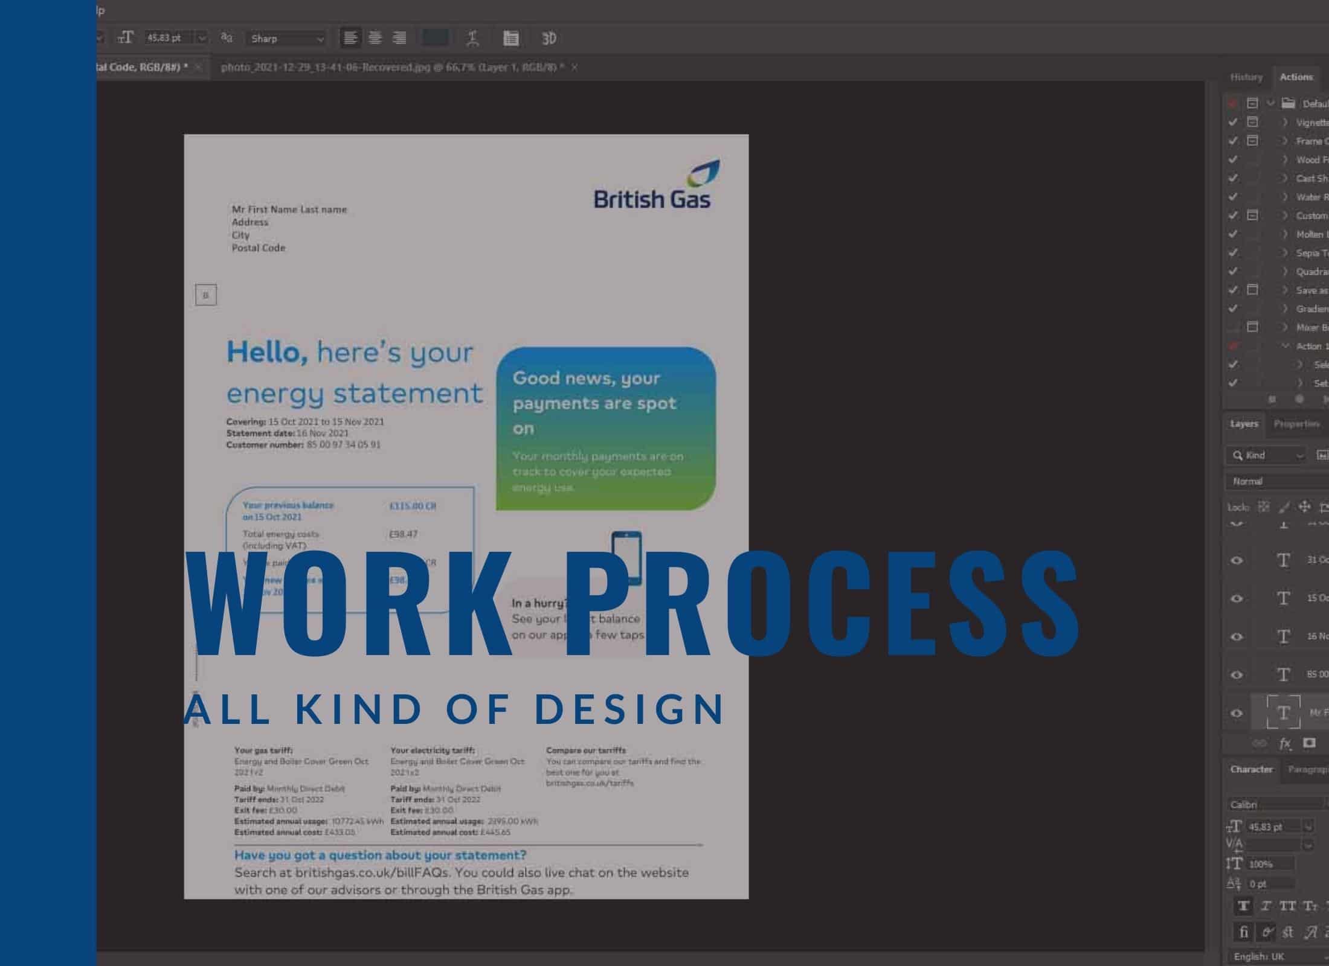This screenshot has height=966, width=1329.
Task: Hide the 16 Nov text layer
Action: point(1237,636)
